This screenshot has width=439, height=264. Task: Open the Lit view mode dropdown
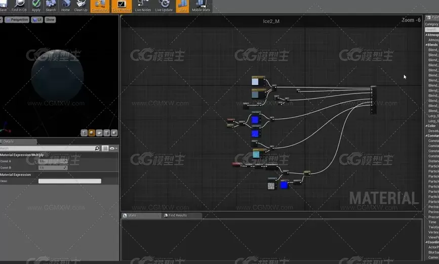coord(37,20)
